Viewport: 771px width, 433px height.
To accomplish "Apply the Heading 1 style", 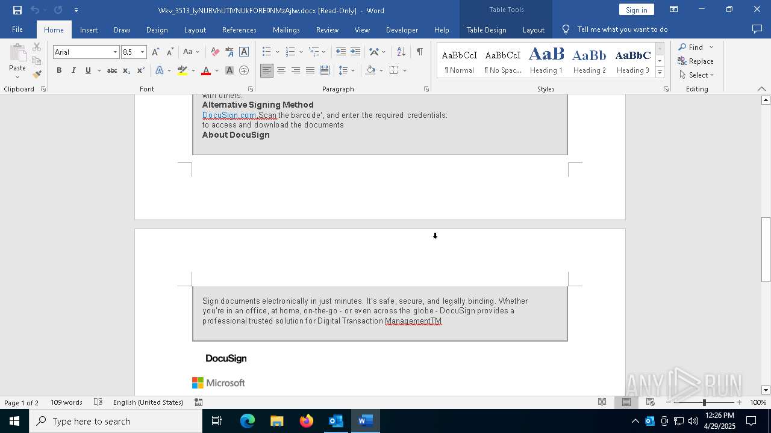I will point(546,60).
